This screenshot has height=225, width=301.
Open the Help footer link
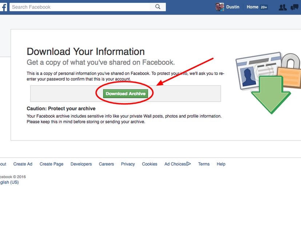[221, 164]
